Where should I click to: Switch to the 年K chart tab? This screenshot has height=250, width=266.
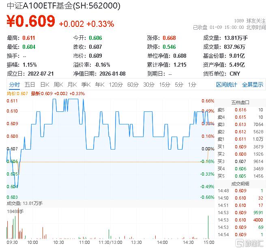point(100,85)
